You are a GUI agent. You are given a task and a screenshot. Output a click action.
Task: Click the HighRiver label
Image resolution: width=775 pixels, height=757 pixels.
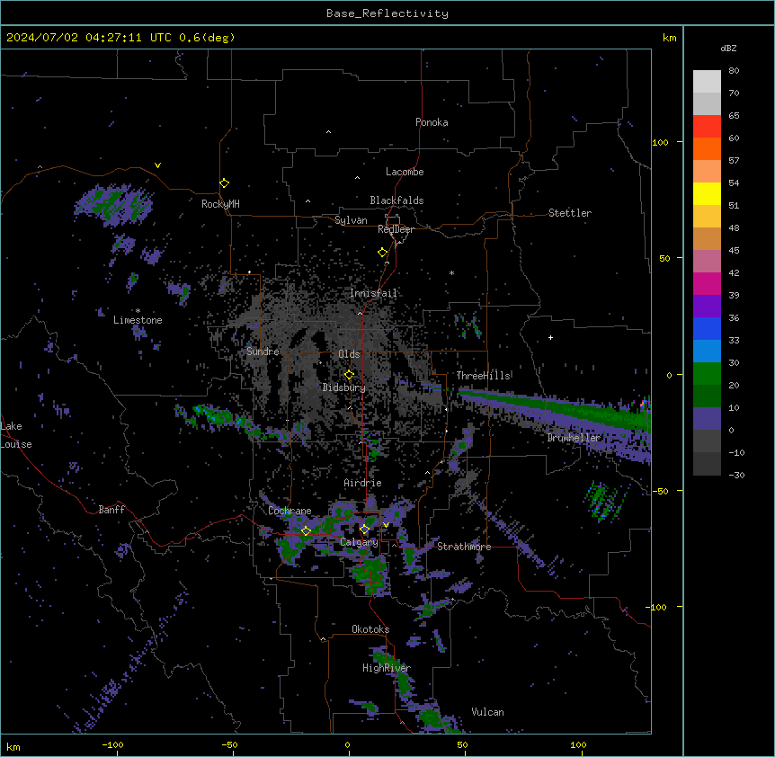coord(387,668)
